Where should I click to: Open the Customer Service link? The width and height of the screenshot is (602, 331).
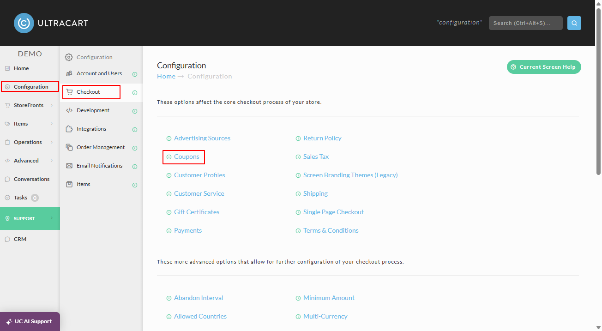click(199, 193)
